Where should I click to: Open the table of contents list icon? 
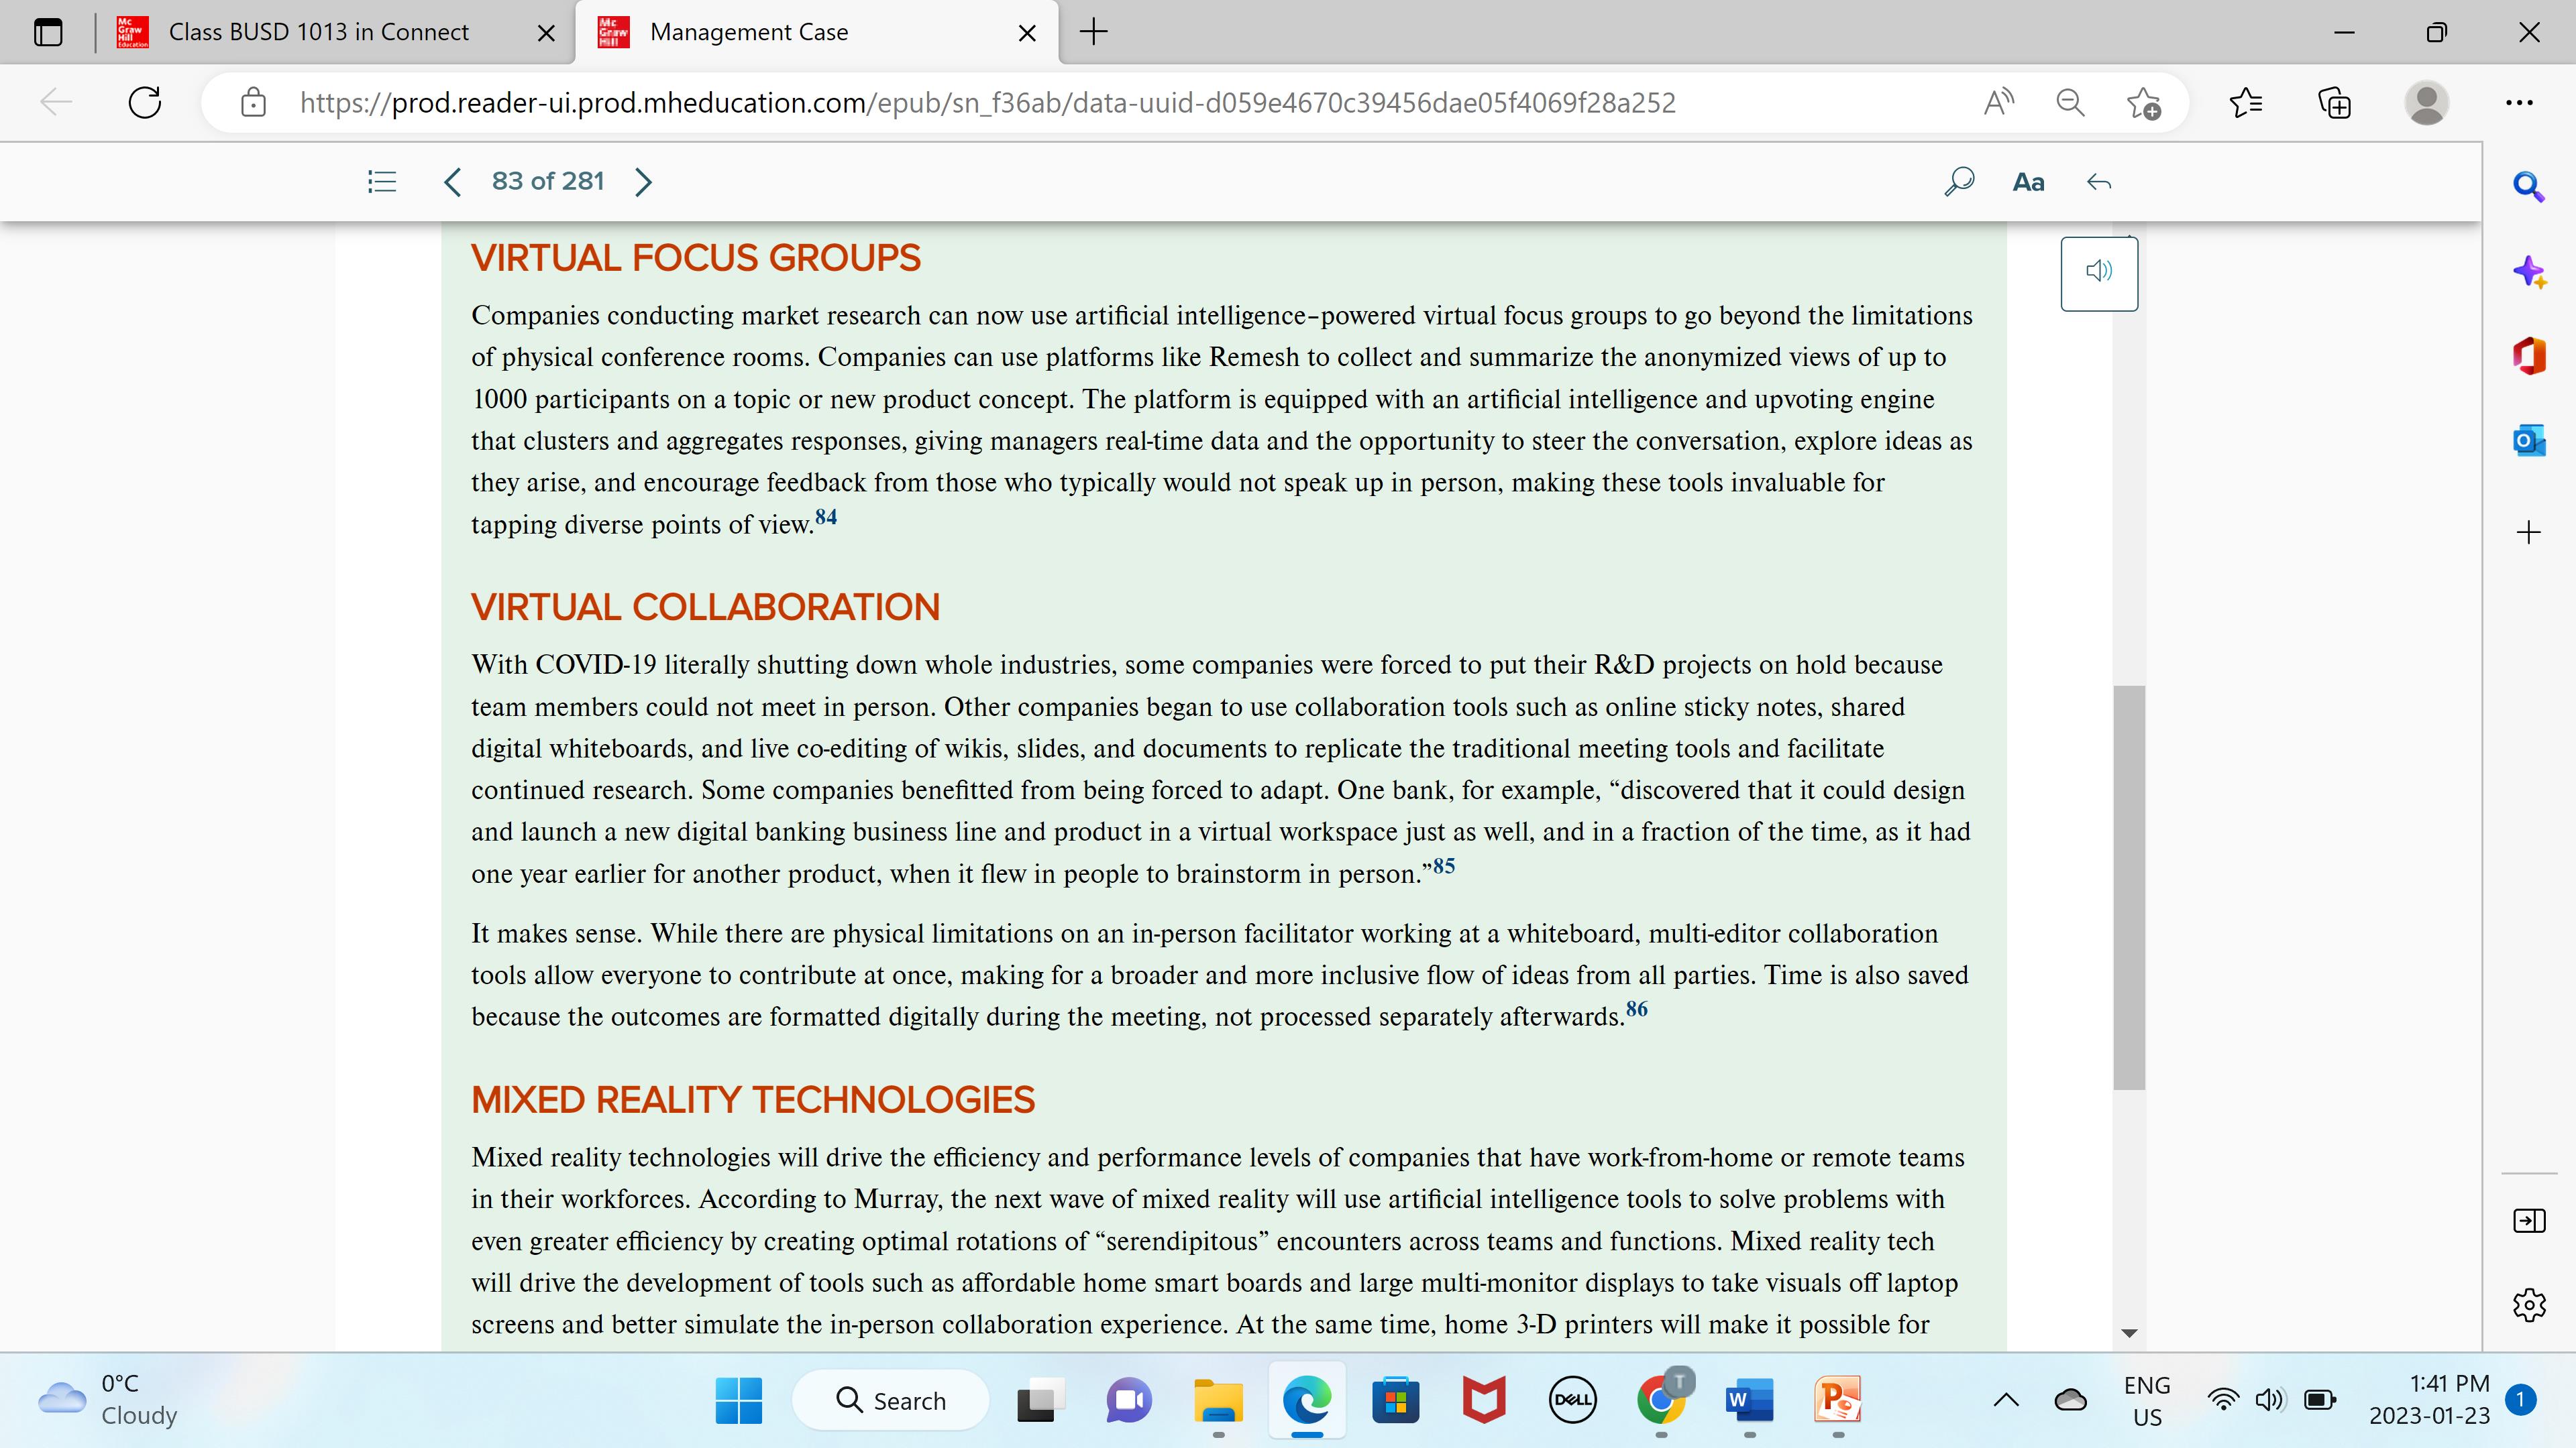click(x=382, y=182)
